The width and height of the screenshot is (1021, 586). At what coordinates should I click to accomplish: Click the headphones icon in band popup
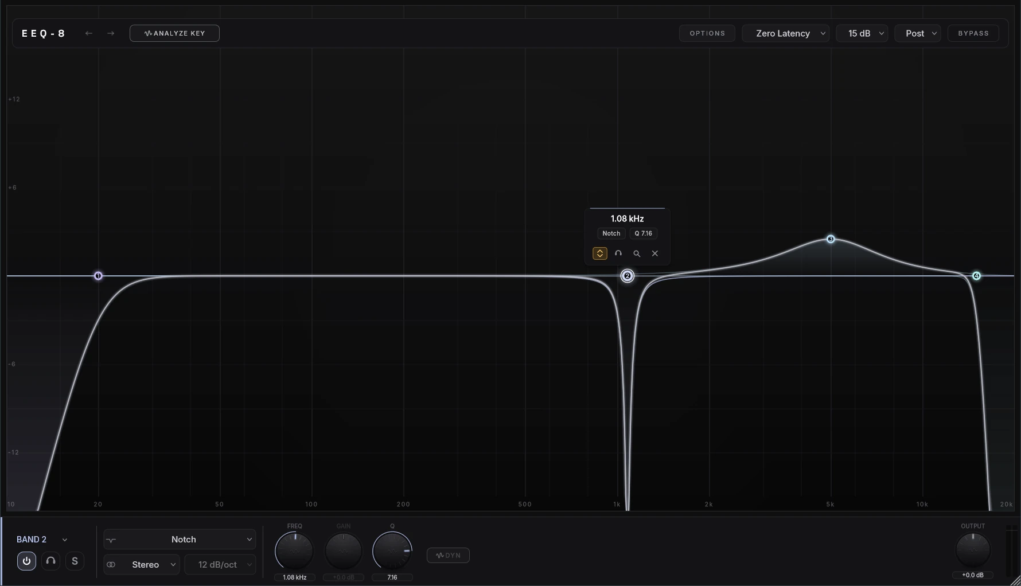click(618, 253)
